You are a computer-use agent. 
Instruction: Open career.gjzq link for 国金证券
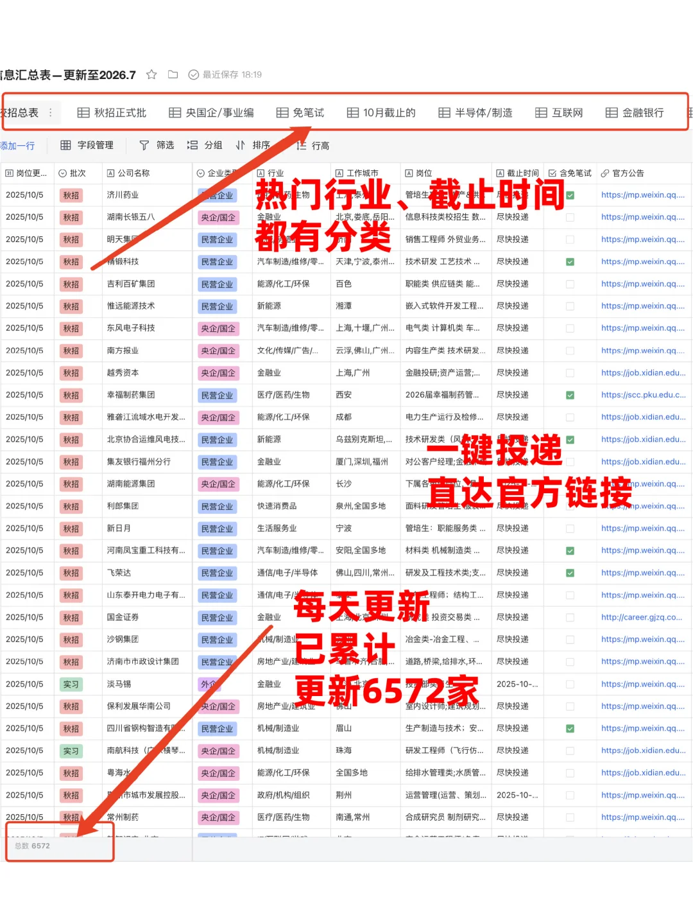coord(642,617)
